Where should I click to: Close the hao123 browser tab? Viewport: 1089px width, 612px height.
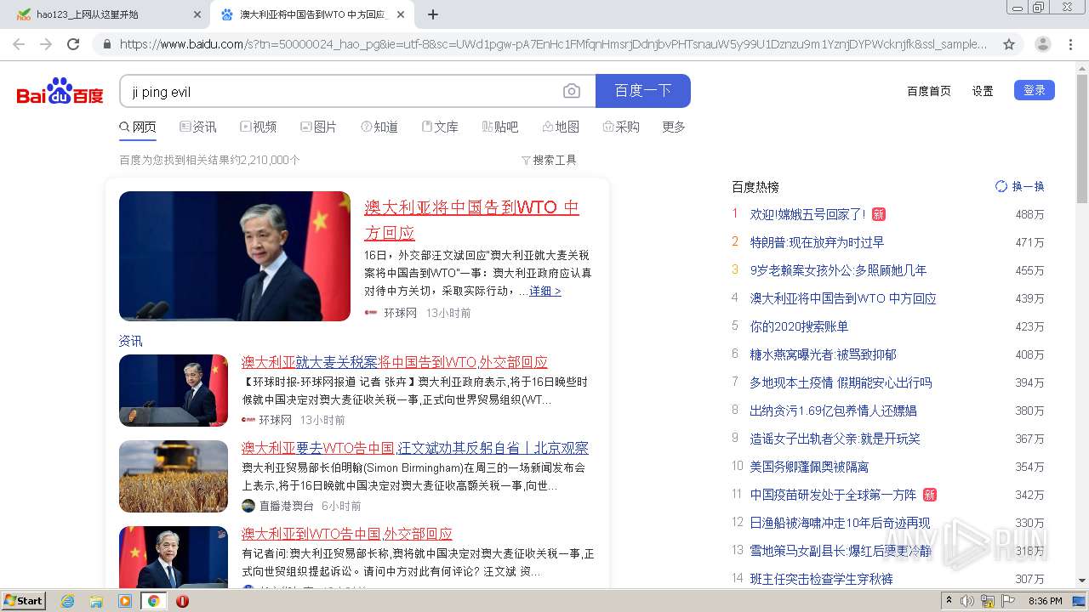pyautogui.click(x=197, y=14)
